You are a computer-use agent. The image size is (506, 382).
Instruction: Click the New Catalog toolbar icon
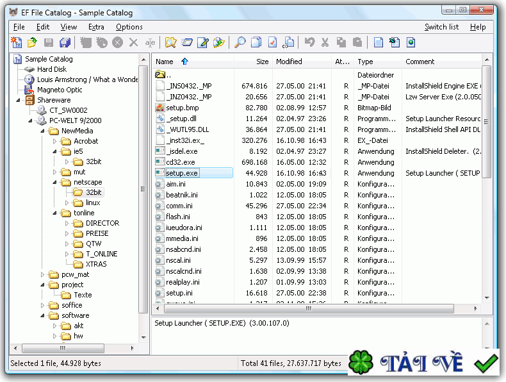tap(17, 43)
